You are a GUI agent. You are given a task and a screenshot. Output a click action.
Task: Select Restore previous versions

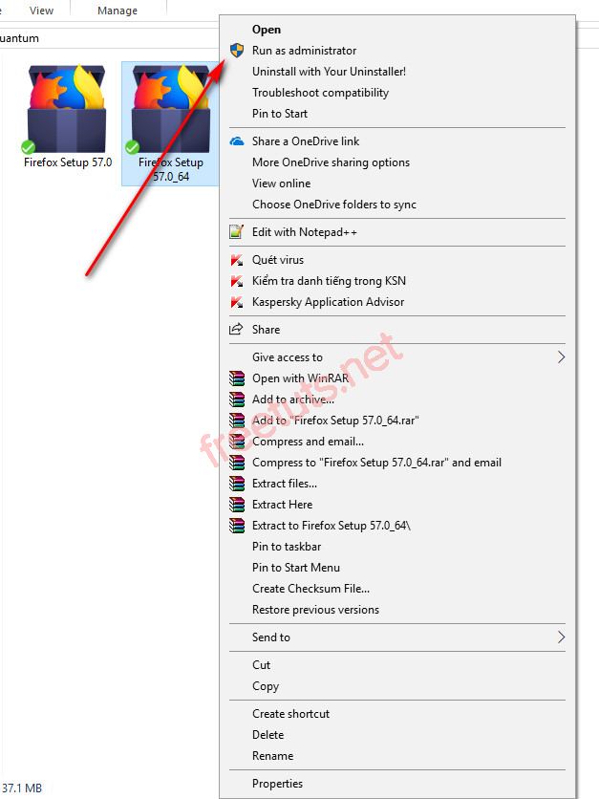(397, 610)
